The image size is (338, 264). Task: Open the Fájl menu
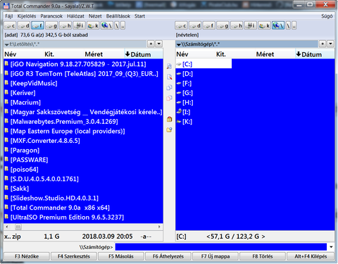point(9,16)
